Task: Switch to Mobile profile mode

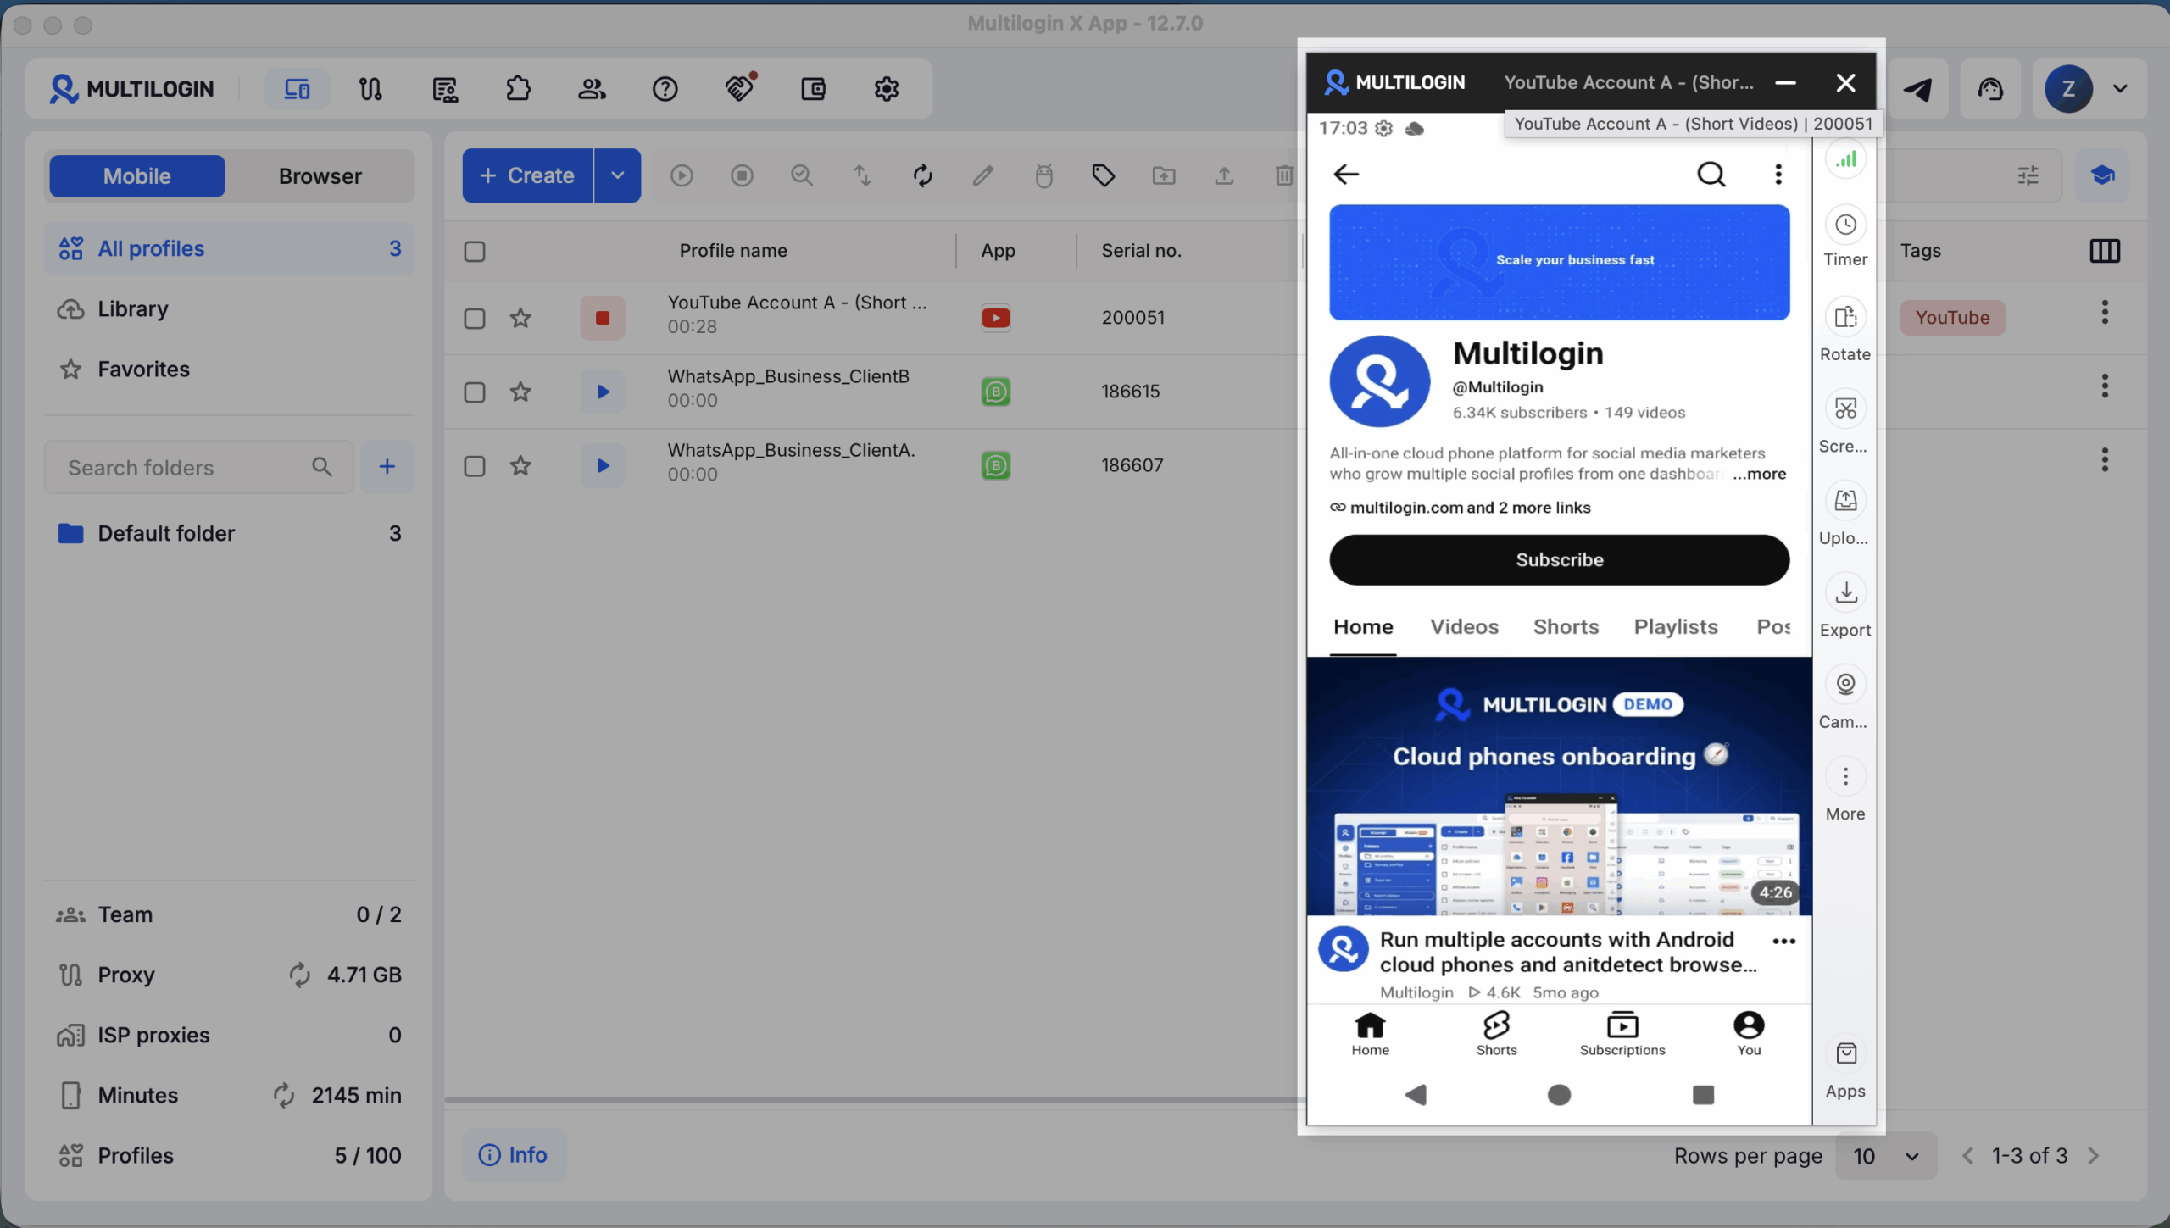Action: pyautogui.click(x=137, y=176)
